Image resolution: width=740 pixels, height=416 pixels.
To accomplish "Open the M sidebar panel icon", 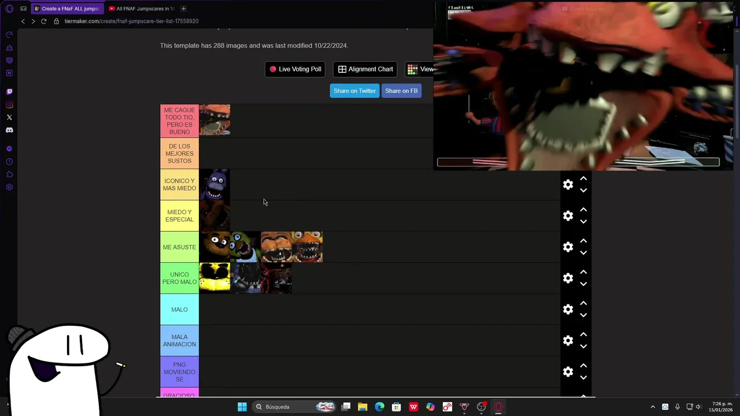I will coord(9,73).
